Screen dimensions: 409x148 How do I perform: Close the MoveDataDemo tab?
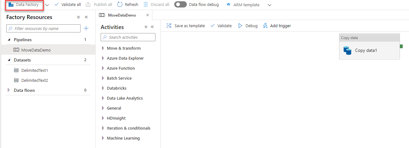pyautogui.click(x=148, y=15)
